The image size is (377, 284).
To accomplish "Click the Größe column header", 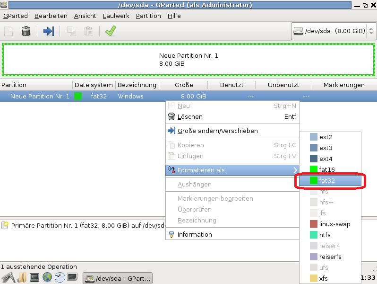I will tap(184, 85).
